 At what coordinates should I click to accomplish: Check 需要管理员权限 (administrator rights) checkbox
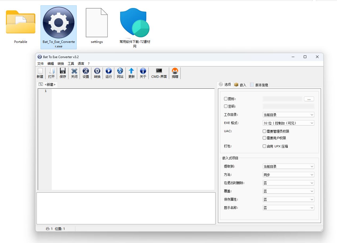tap(265, 131)
